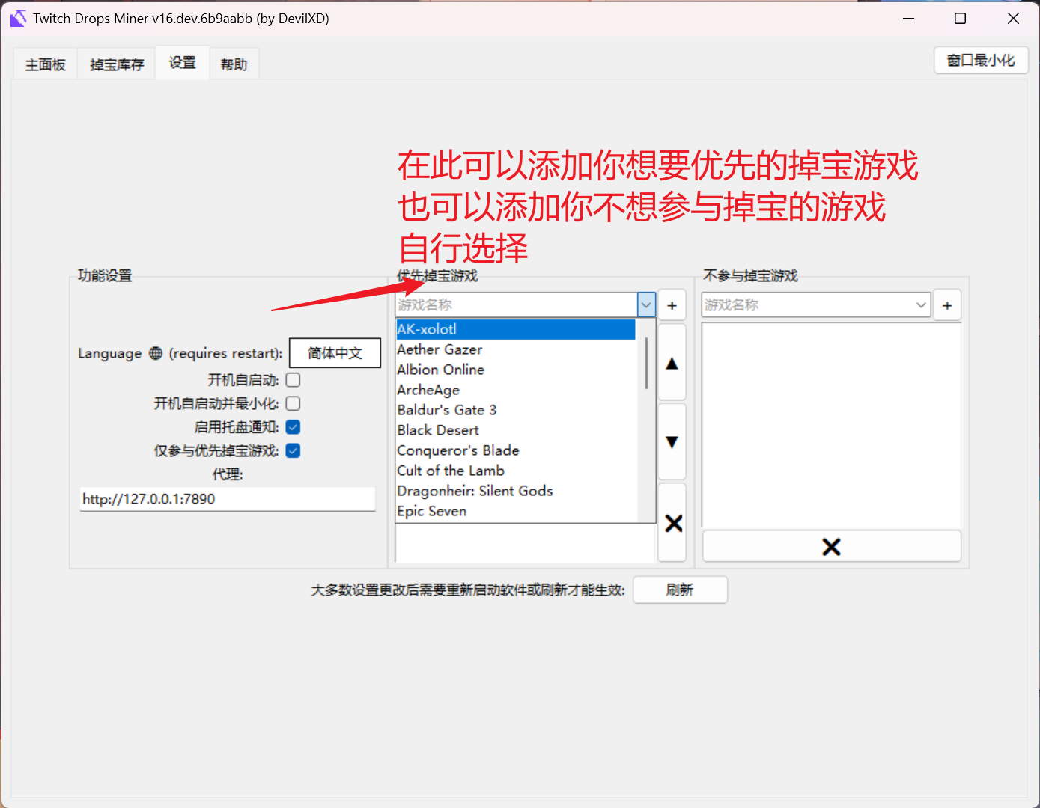Pick ArcheAge from game list

[516, 390]
